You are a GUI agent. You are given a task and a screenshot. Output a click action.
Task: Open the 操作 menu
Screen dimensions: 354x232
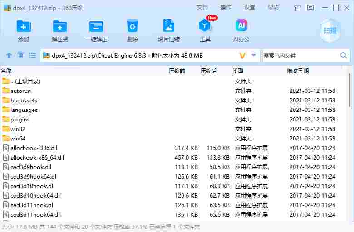point(226,7)
